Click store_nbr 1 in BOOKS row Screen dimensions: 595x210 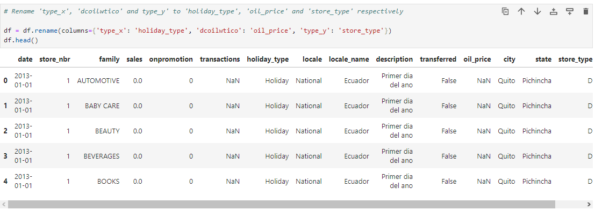tap(68, 181)
